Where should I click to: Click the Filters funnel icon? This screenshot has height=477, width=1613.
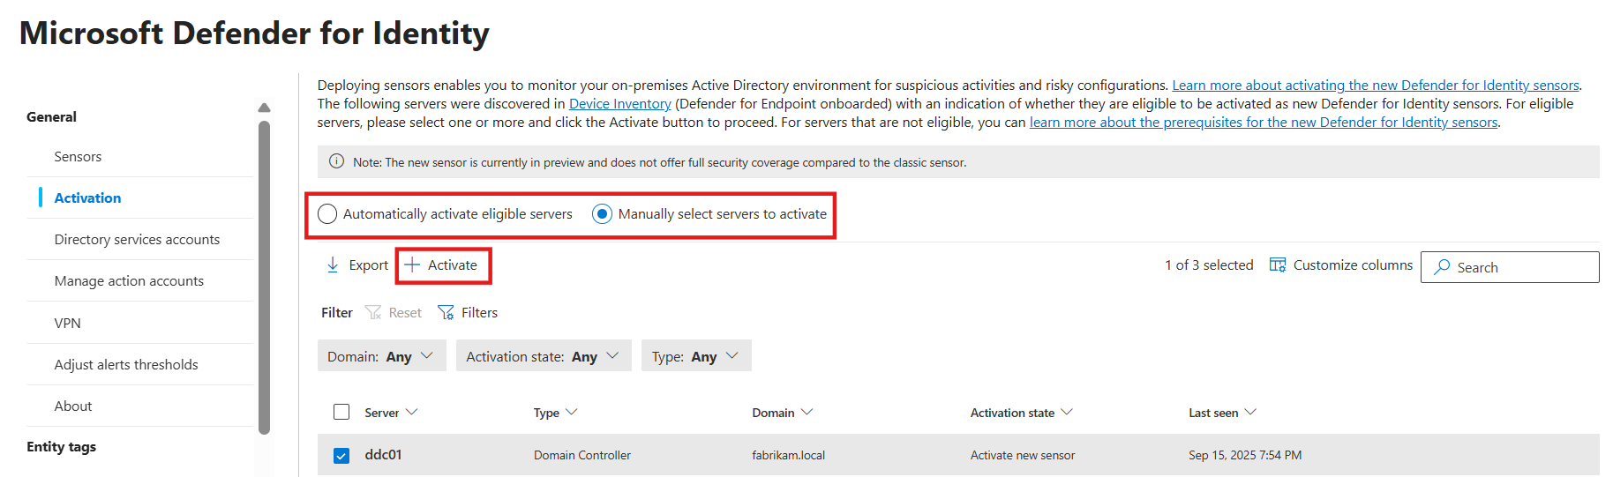tap(446, 313)
